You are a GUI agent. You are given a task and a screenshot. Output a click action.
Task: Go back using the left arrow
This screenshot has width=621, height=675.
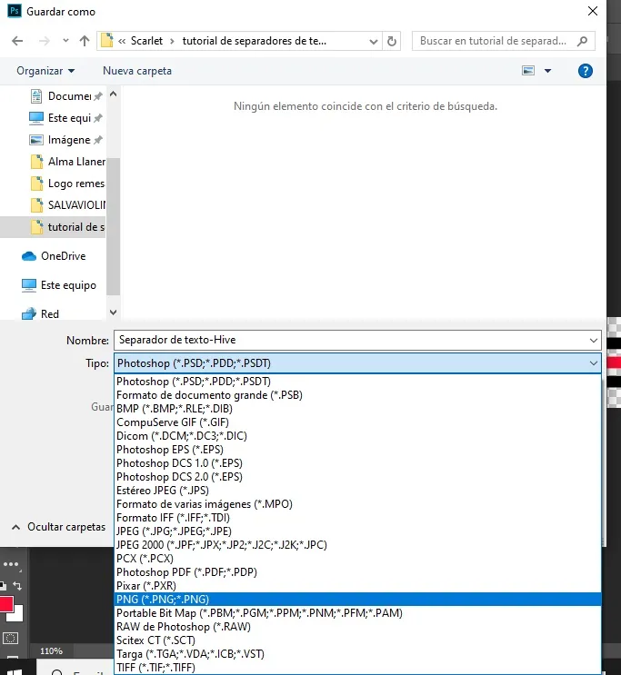[x=17, y=41]
